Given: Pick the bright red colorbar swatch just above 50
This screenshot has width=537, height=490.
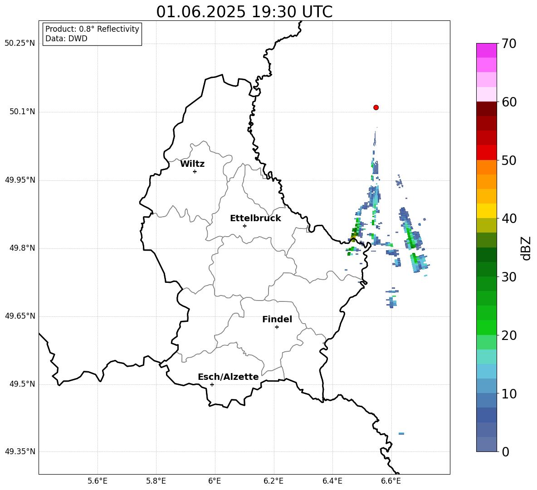Looking at the screenshot, I should coord(486,153).
